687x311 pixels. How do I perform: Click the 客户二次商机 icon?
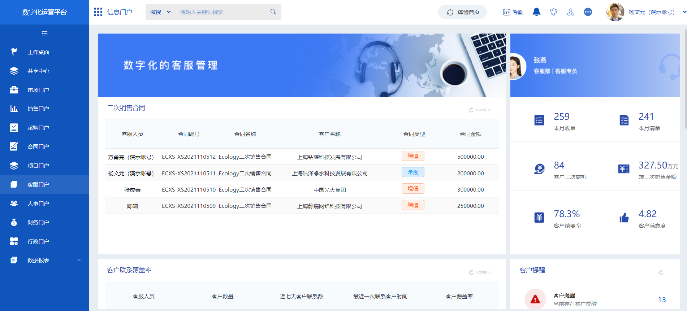[x=539, y=169]
